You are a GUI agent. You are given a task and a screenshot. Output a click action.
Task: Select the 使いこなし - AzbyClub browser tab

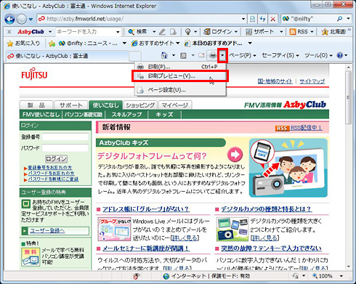click(x=67, y=56)
